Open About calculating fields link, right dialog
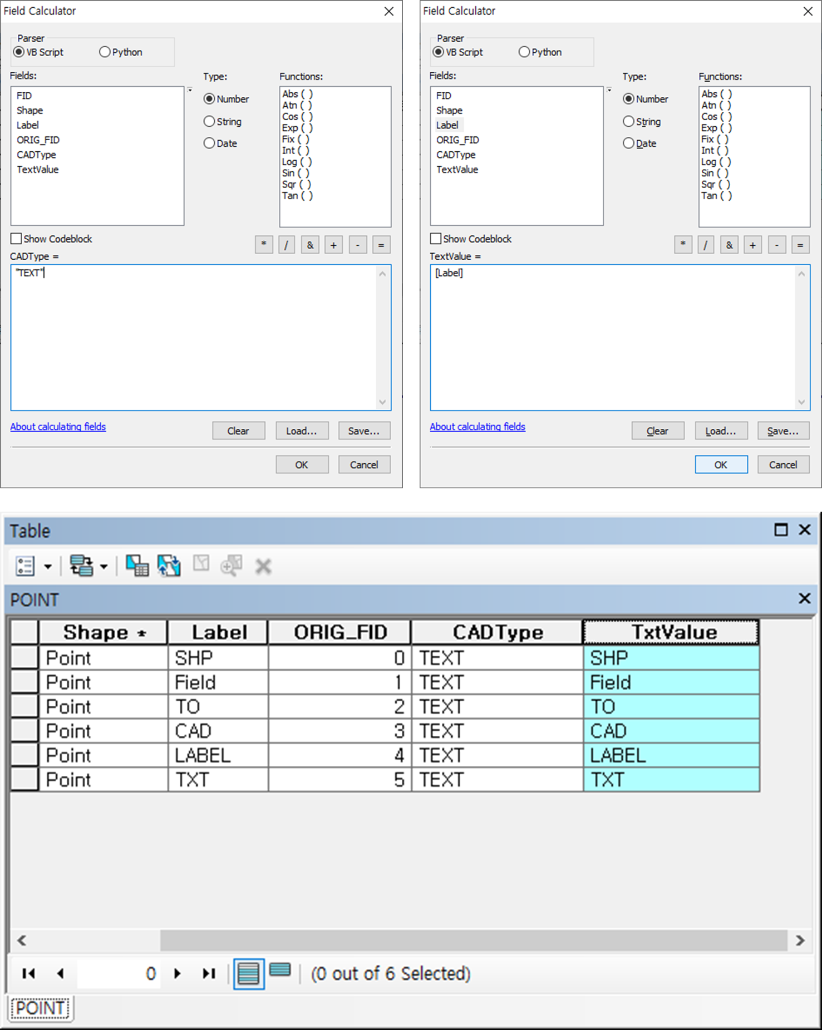The width and height of the screenshot is (822, 1030). tap(478, 427)
